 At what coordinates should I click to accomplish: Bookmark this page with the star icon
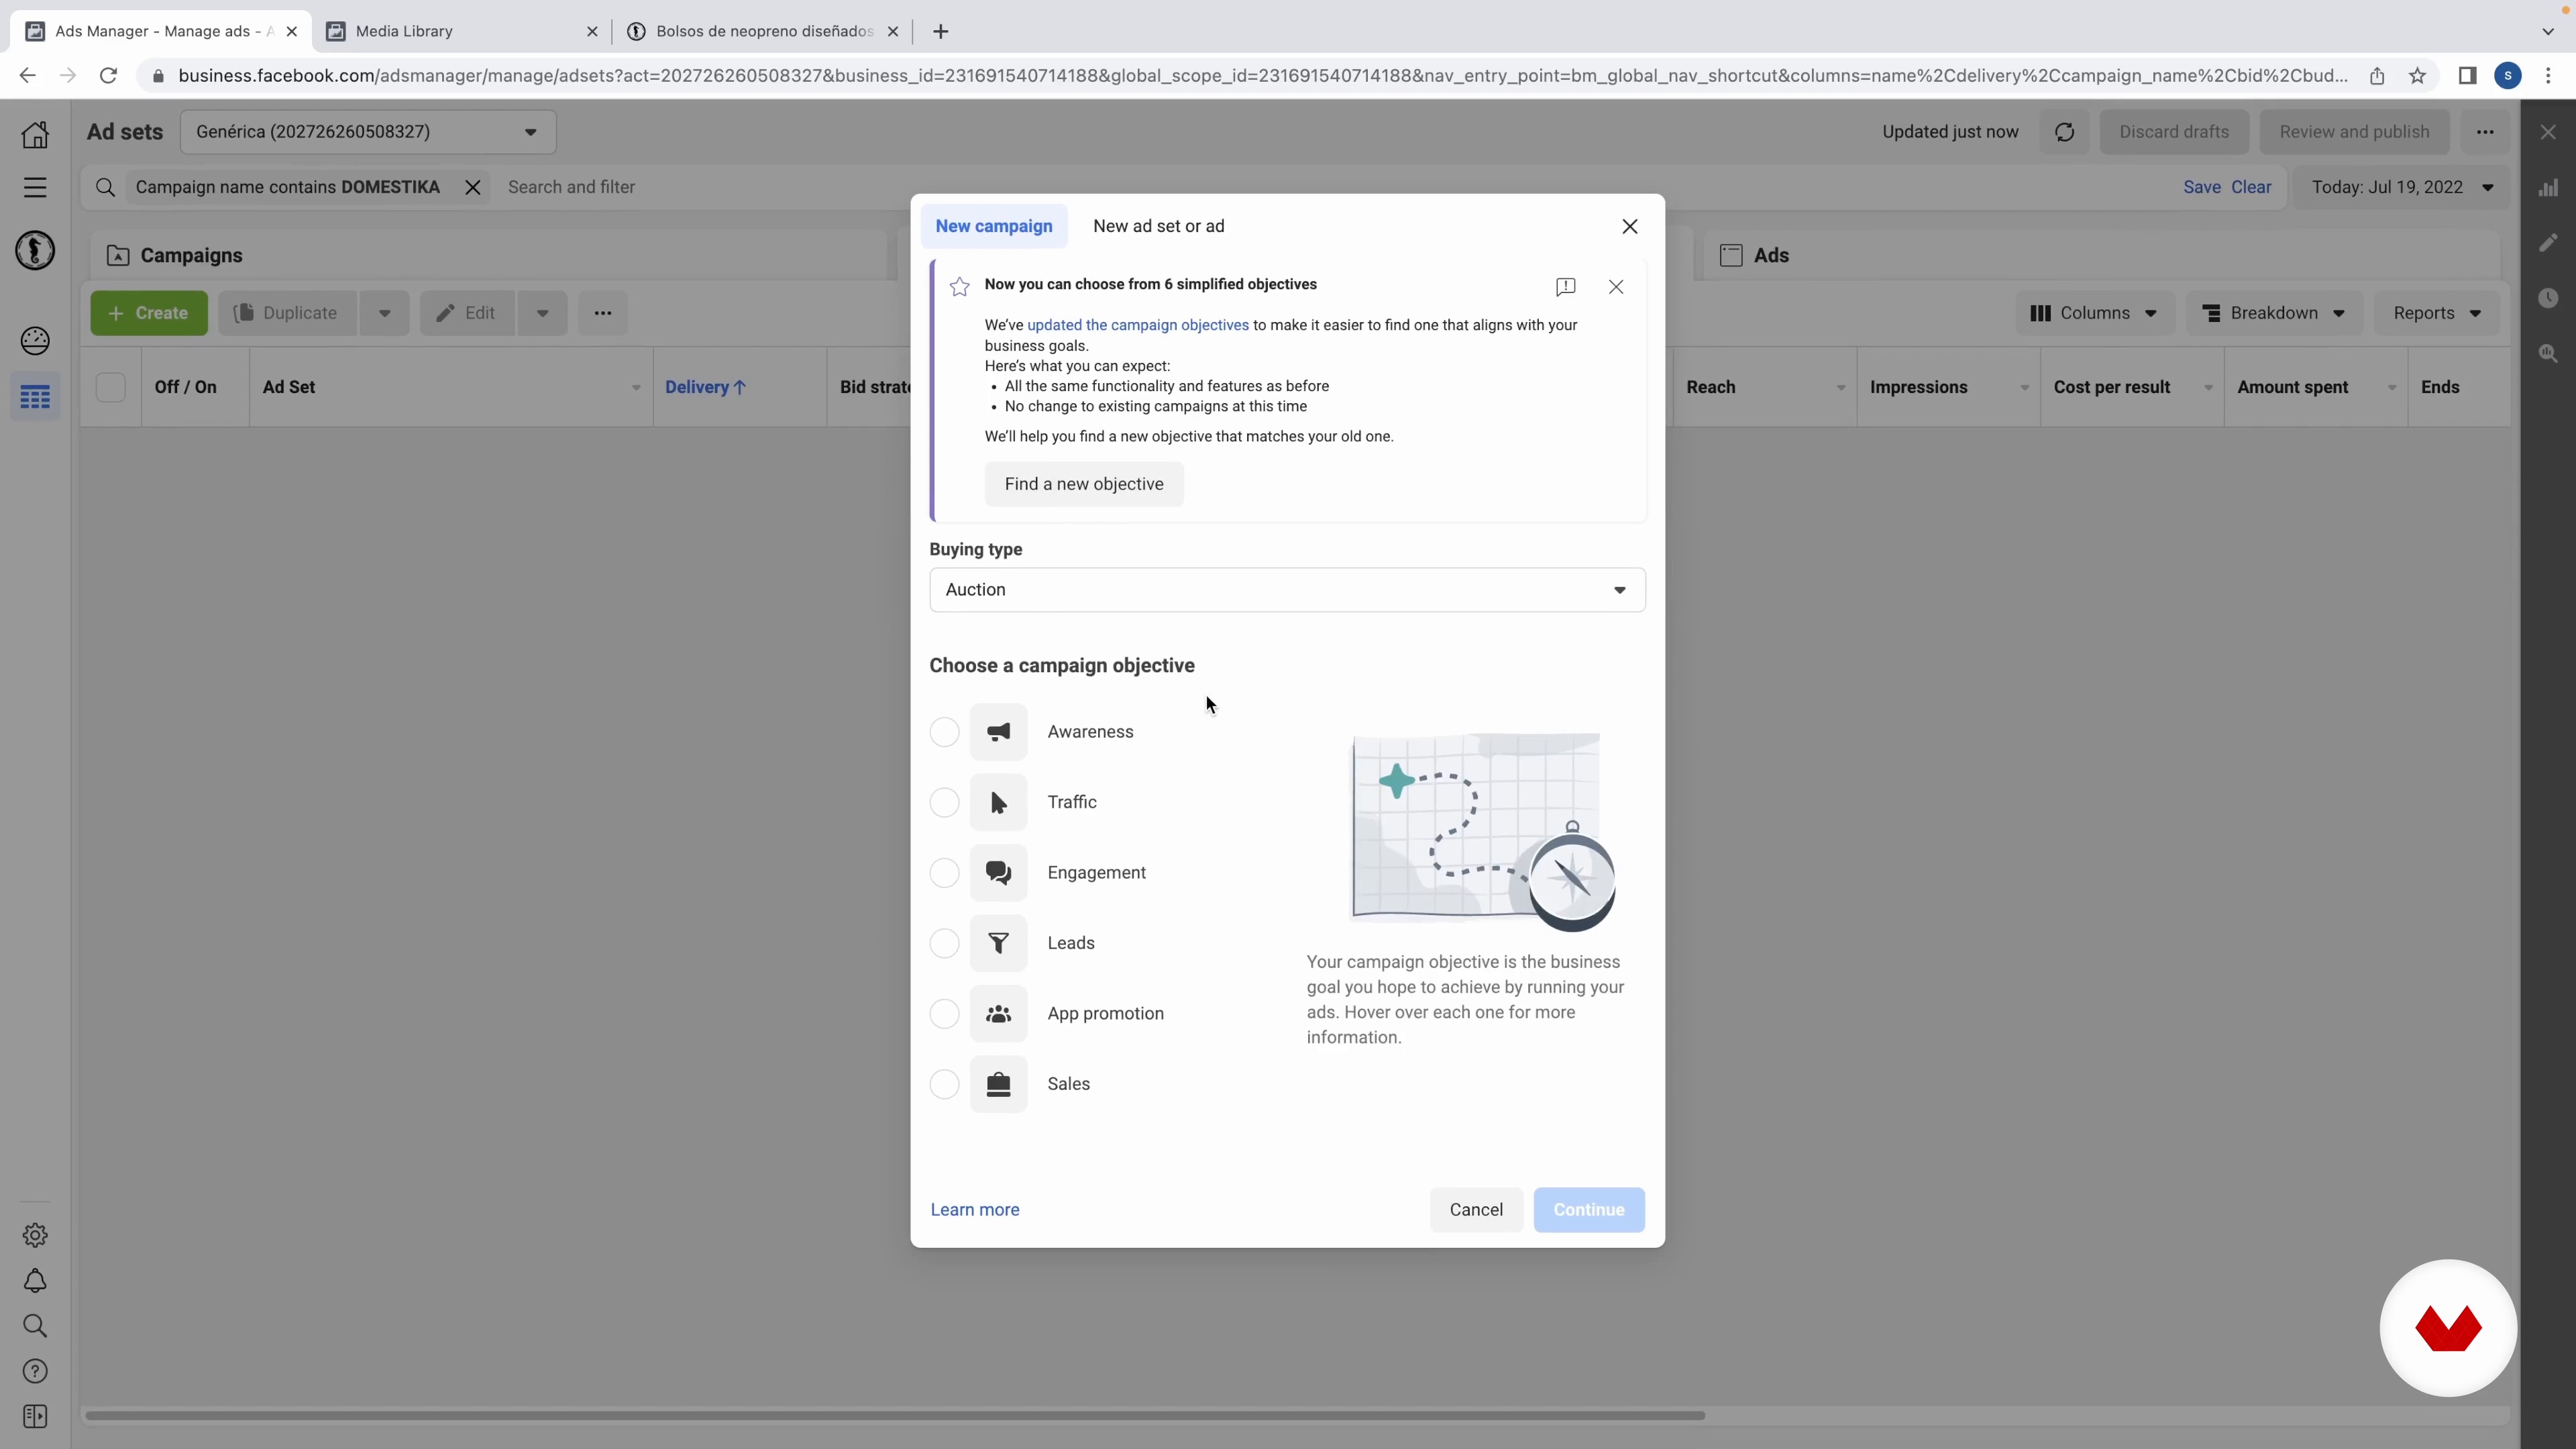pyautogui.click(x=2418, y=76)
